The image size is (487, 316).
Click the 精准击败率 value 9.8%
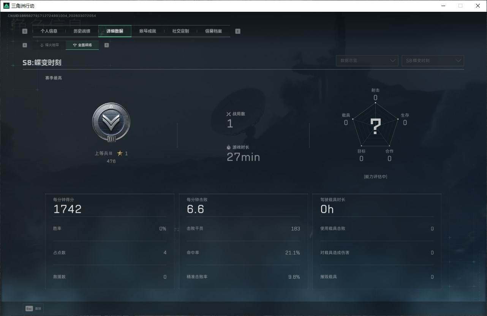click(x=294, y=277)
